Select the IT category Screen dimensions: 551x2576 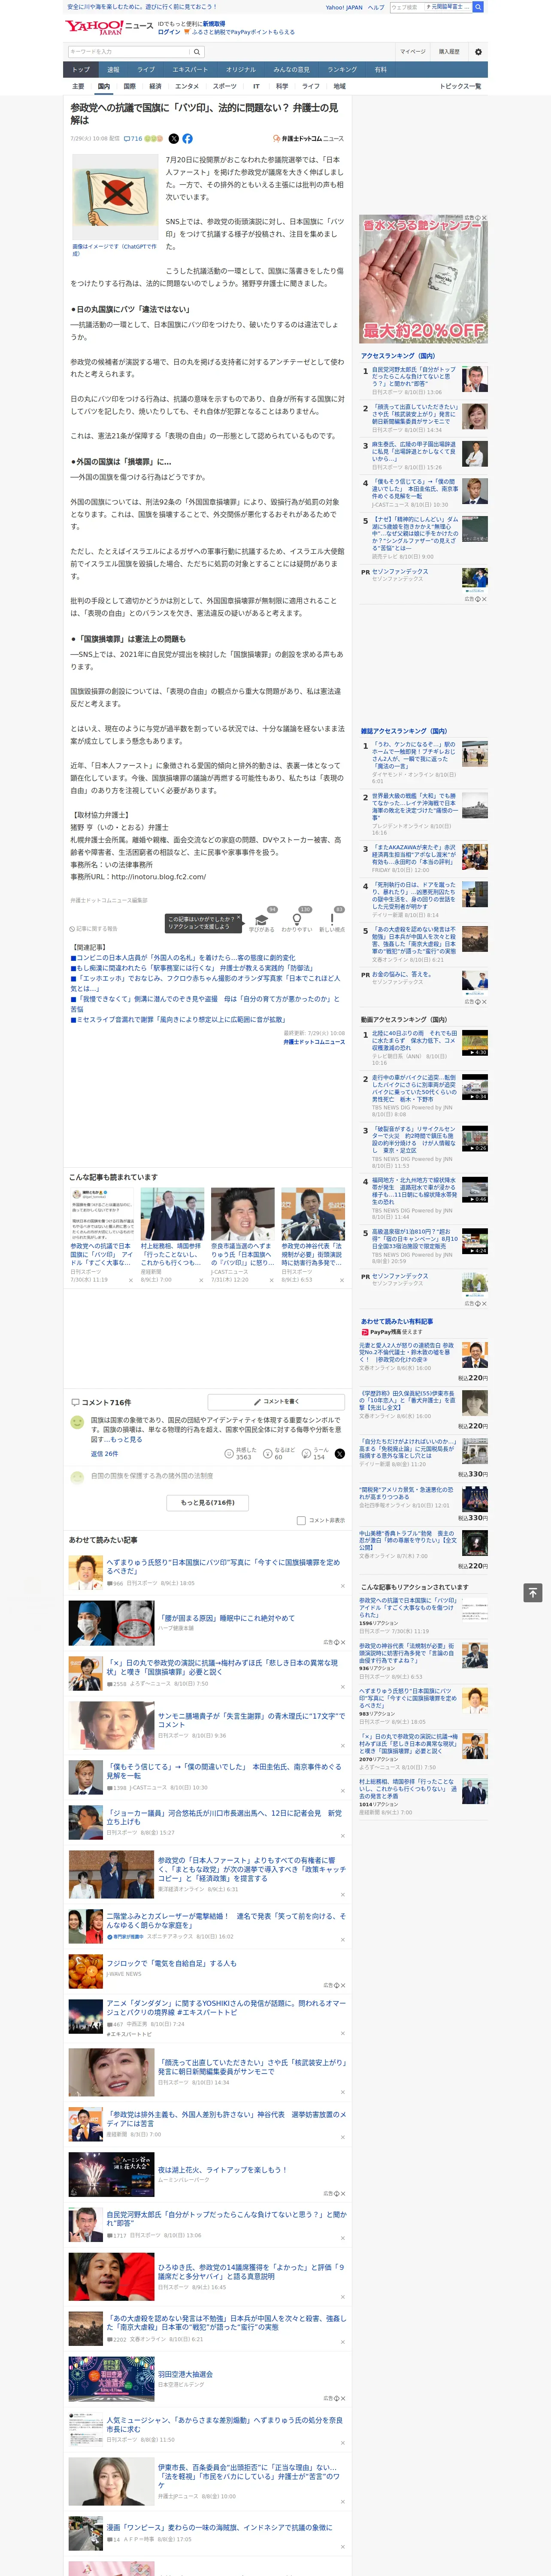coord(256,86)
